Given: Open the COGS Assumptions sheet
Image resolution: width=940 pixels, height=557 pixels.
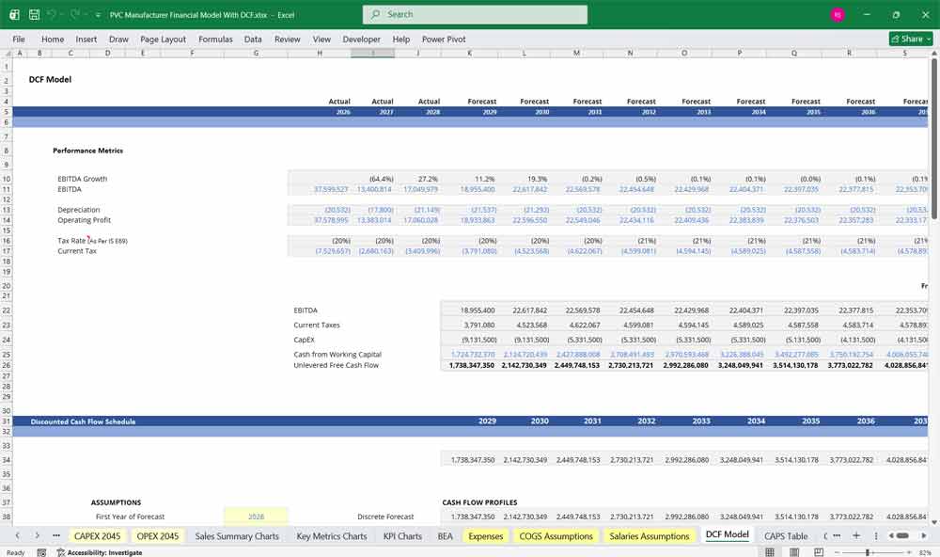Looking at the screenshot, I should pyautogui.click(x=557, y=535).
